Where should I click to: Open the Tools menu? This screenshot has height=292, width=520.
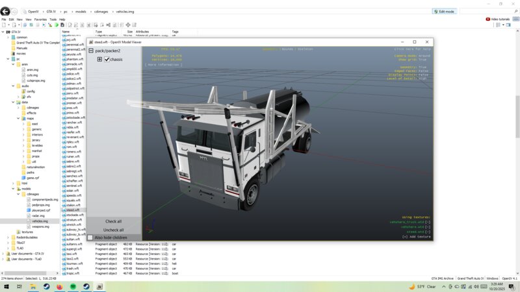pos(52,19)
